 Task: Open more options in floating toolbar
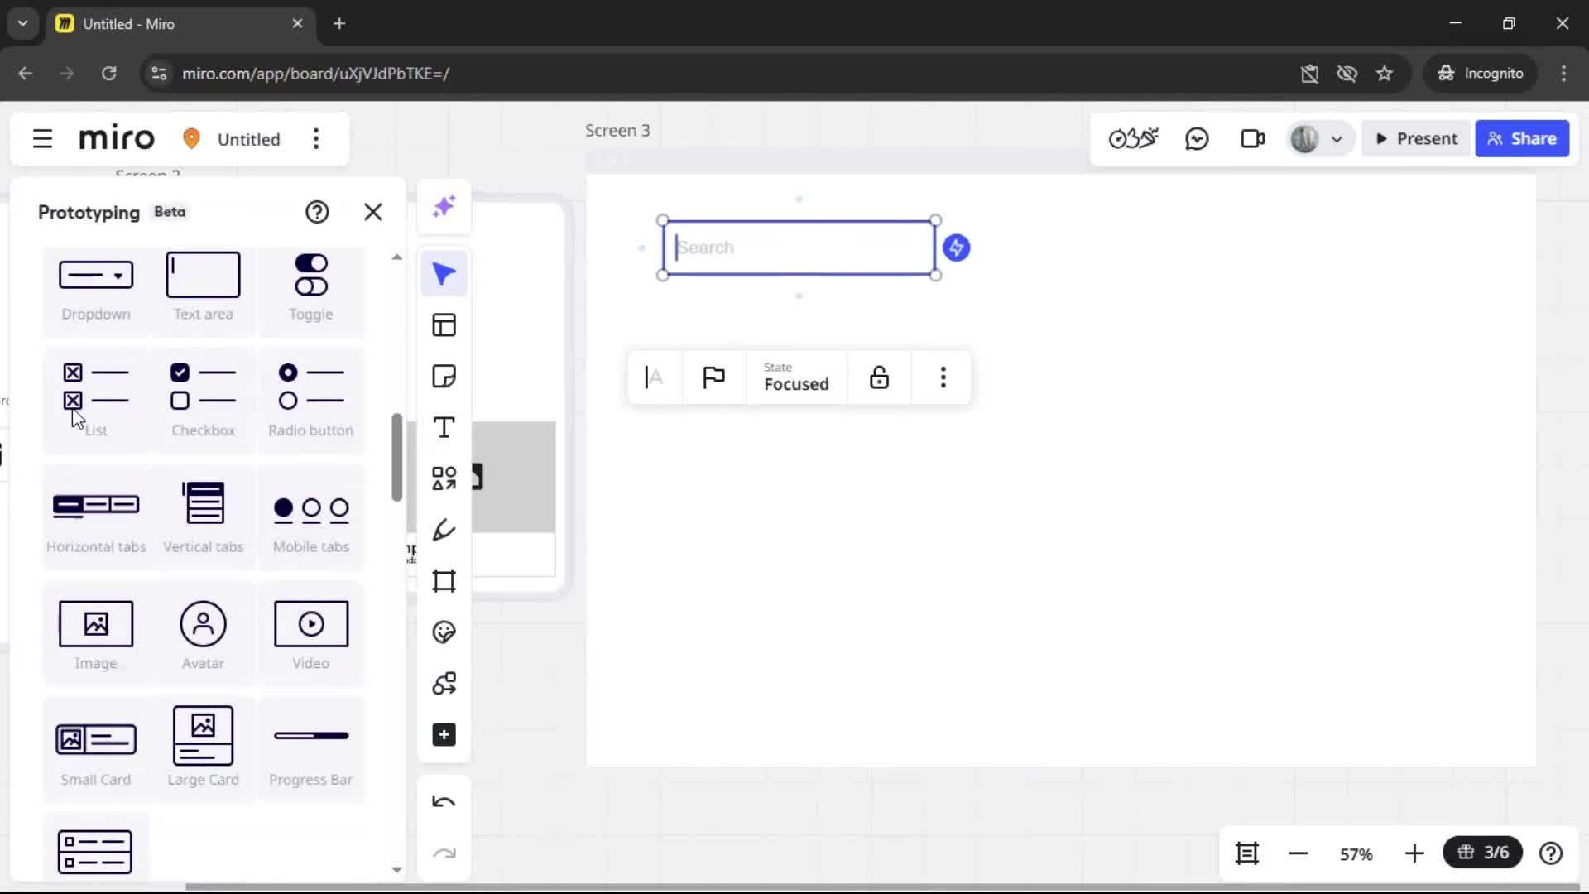click(943, 377)
